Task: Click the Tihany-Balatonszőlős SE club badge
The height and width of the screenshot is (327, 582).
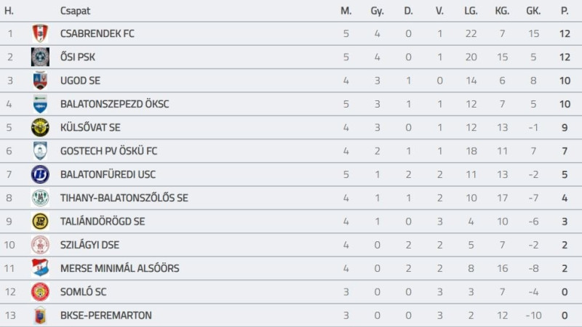Action: [39, 198]
